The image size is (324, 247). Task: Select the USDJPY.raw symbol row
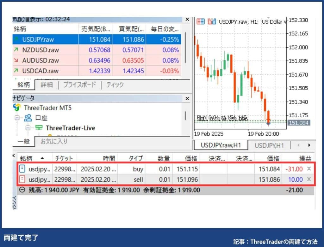click(x=97, y=39)
